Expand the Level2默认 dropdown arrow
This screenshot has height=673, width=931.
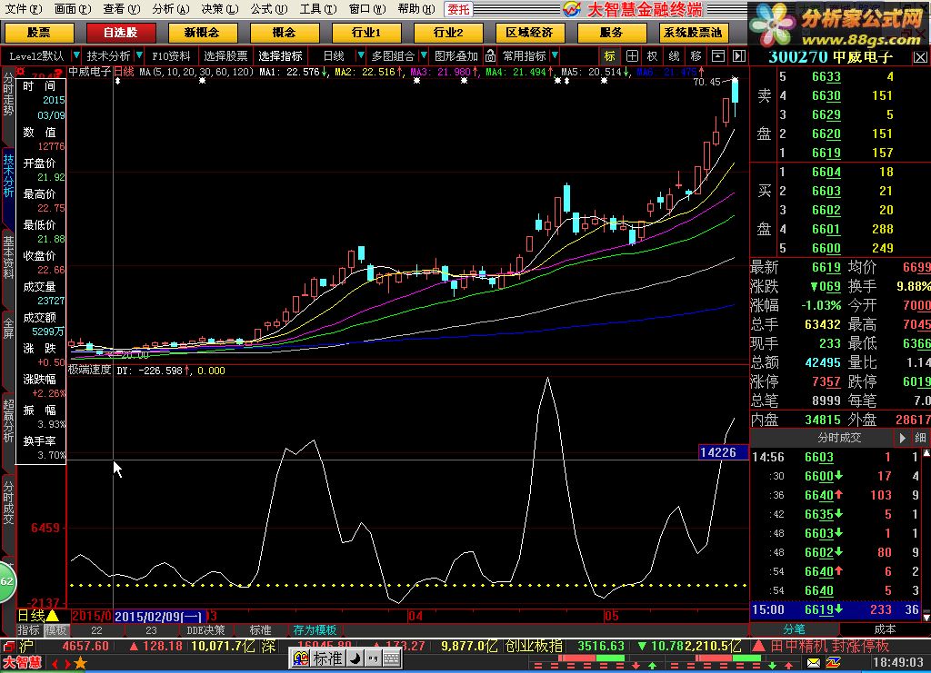76,55
